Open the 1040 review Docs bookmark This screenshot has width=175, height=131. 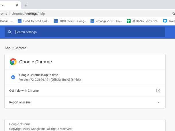click(70, 21)
